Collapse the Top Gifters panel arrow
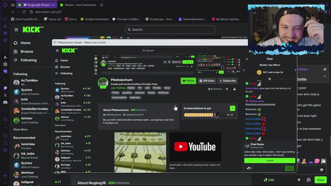 pos(270,79)
